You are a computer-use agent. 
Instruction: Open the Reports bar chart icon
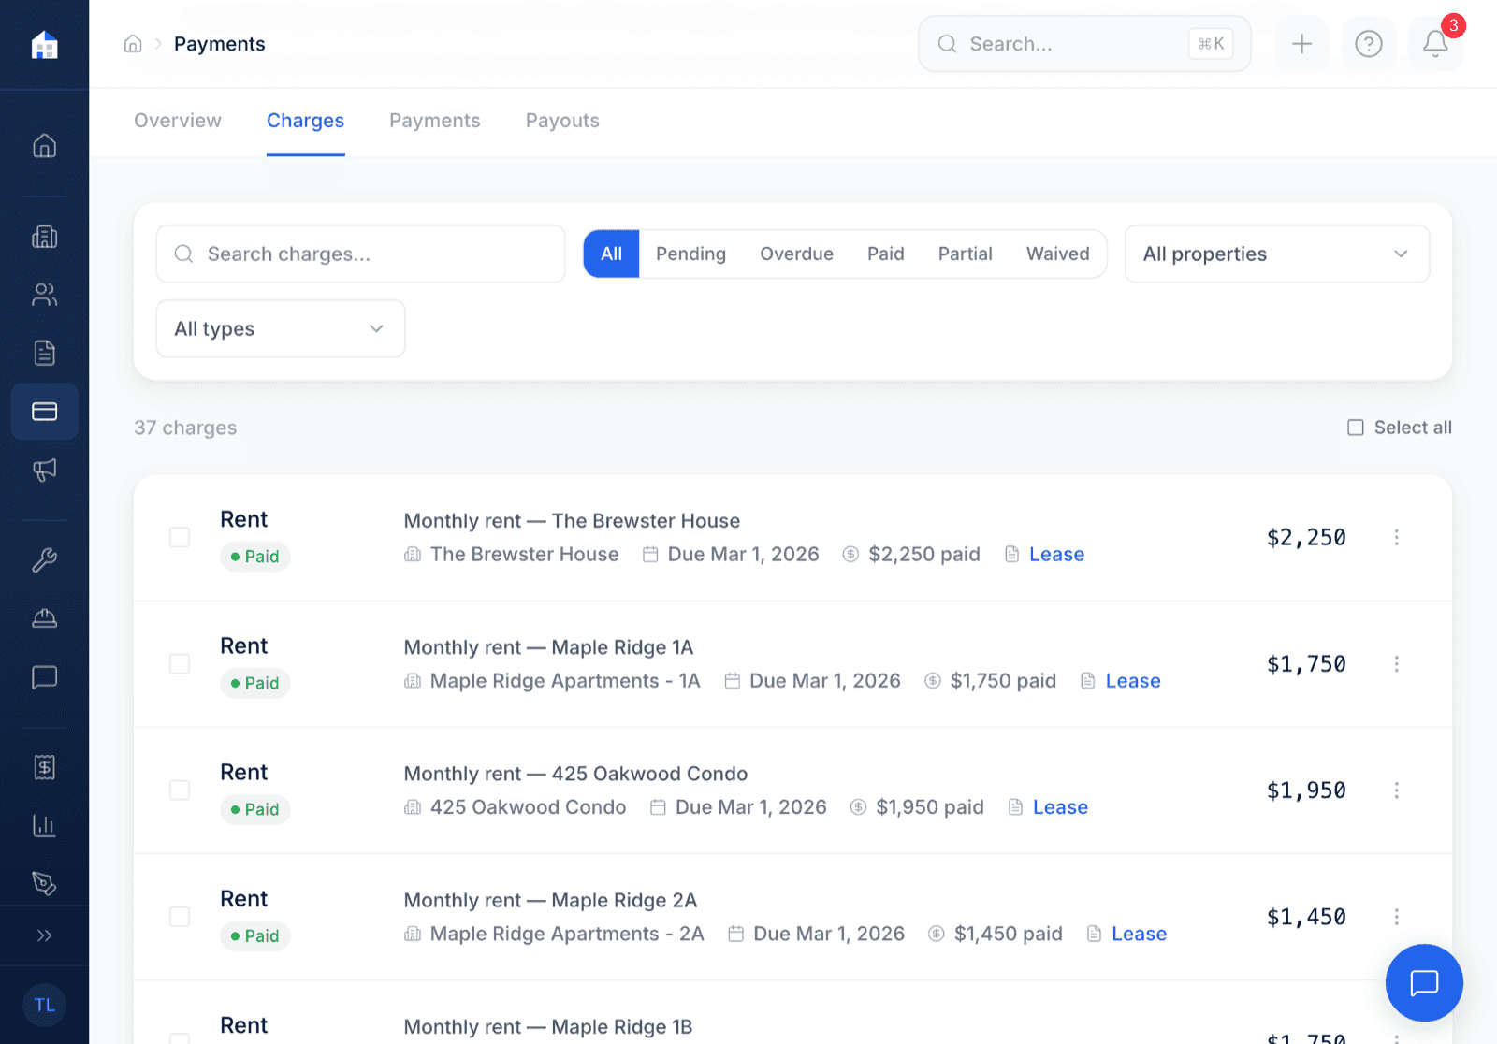tap(44, 825)
